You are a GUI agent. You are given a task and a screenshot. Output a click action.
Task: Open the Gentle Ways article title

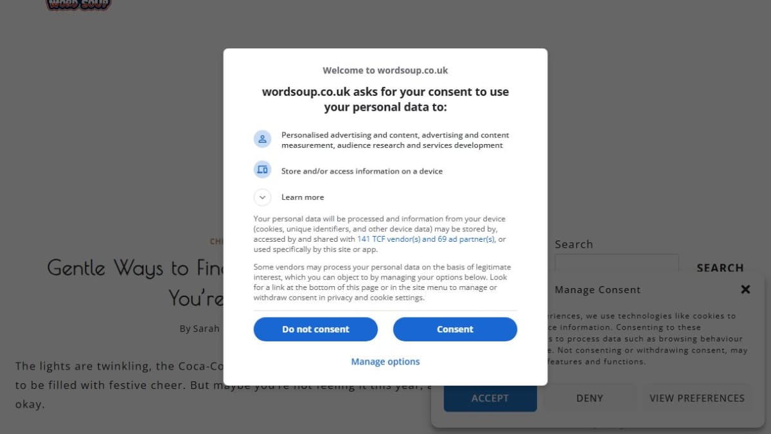[135, 282]
